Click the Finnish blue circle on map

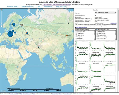coord(14,24)
